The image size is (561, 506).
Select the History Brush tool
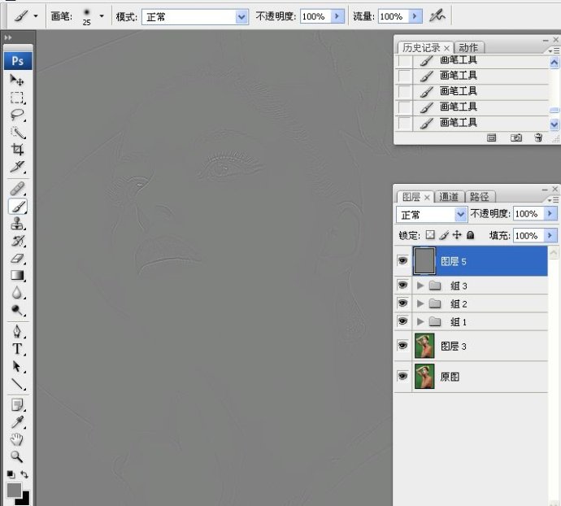click(x=17, y=241)
